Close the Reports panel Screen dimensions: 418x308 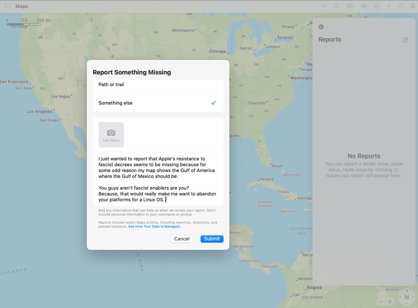(x=321, y=27)
